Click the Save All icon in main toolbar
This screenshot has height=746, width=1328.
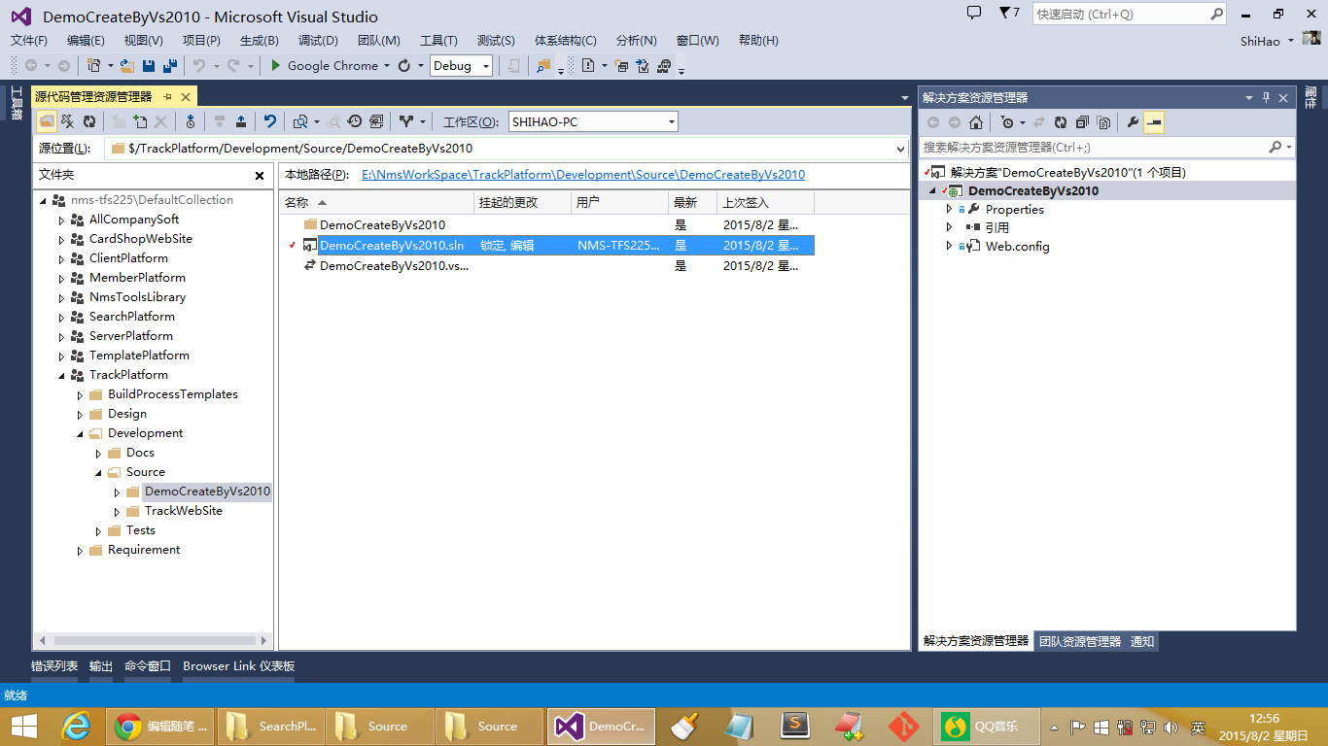(x=169, y=65)
